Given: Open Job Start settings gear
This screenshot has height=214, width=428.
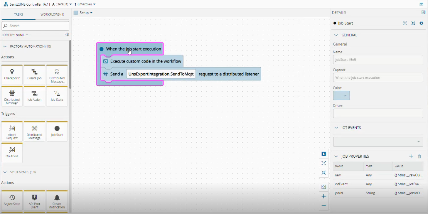Looking at the screenshot, I should click(x=421, y=23).
